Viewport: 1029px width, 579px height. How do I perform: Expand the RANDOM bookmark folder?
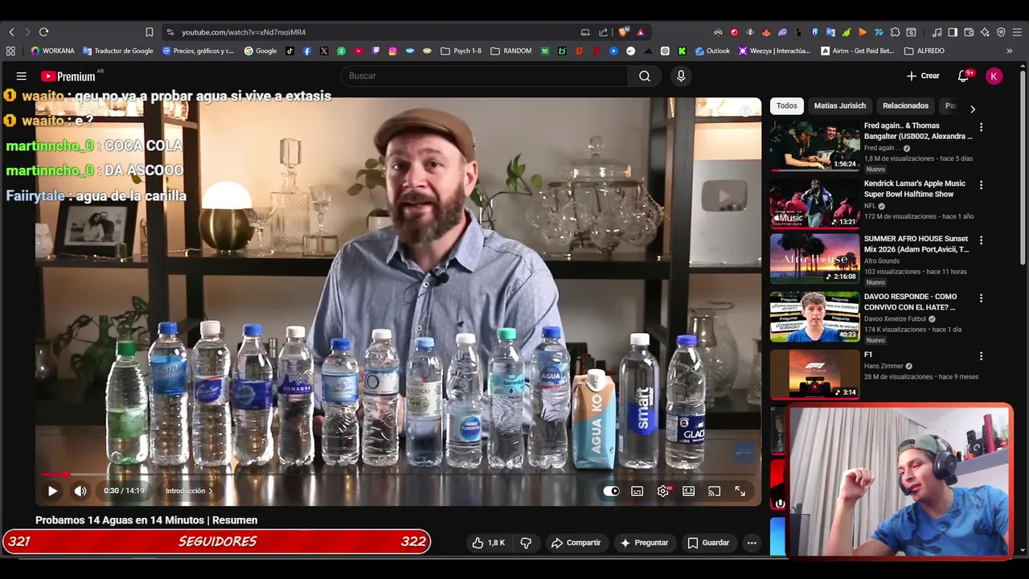click(x=510, y=51)
